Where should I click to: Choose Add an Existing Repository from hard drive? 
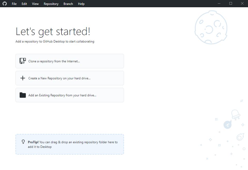(x=69, y=95)
